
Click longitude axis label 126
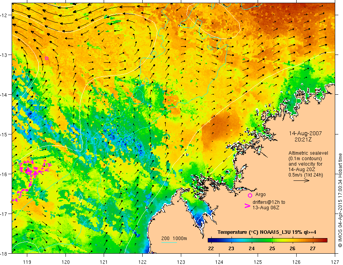pyautogui.click(x=296, y=262)
